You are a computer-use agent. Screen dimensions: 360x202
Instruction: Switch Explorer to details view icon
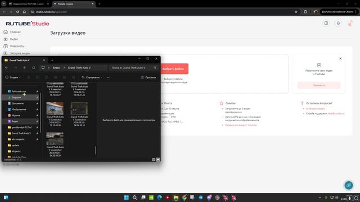point(154,159)
